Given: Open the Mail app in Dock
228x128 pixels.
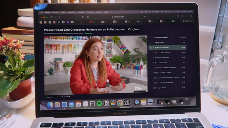Looking at the screenshot, I should (71, 104).
